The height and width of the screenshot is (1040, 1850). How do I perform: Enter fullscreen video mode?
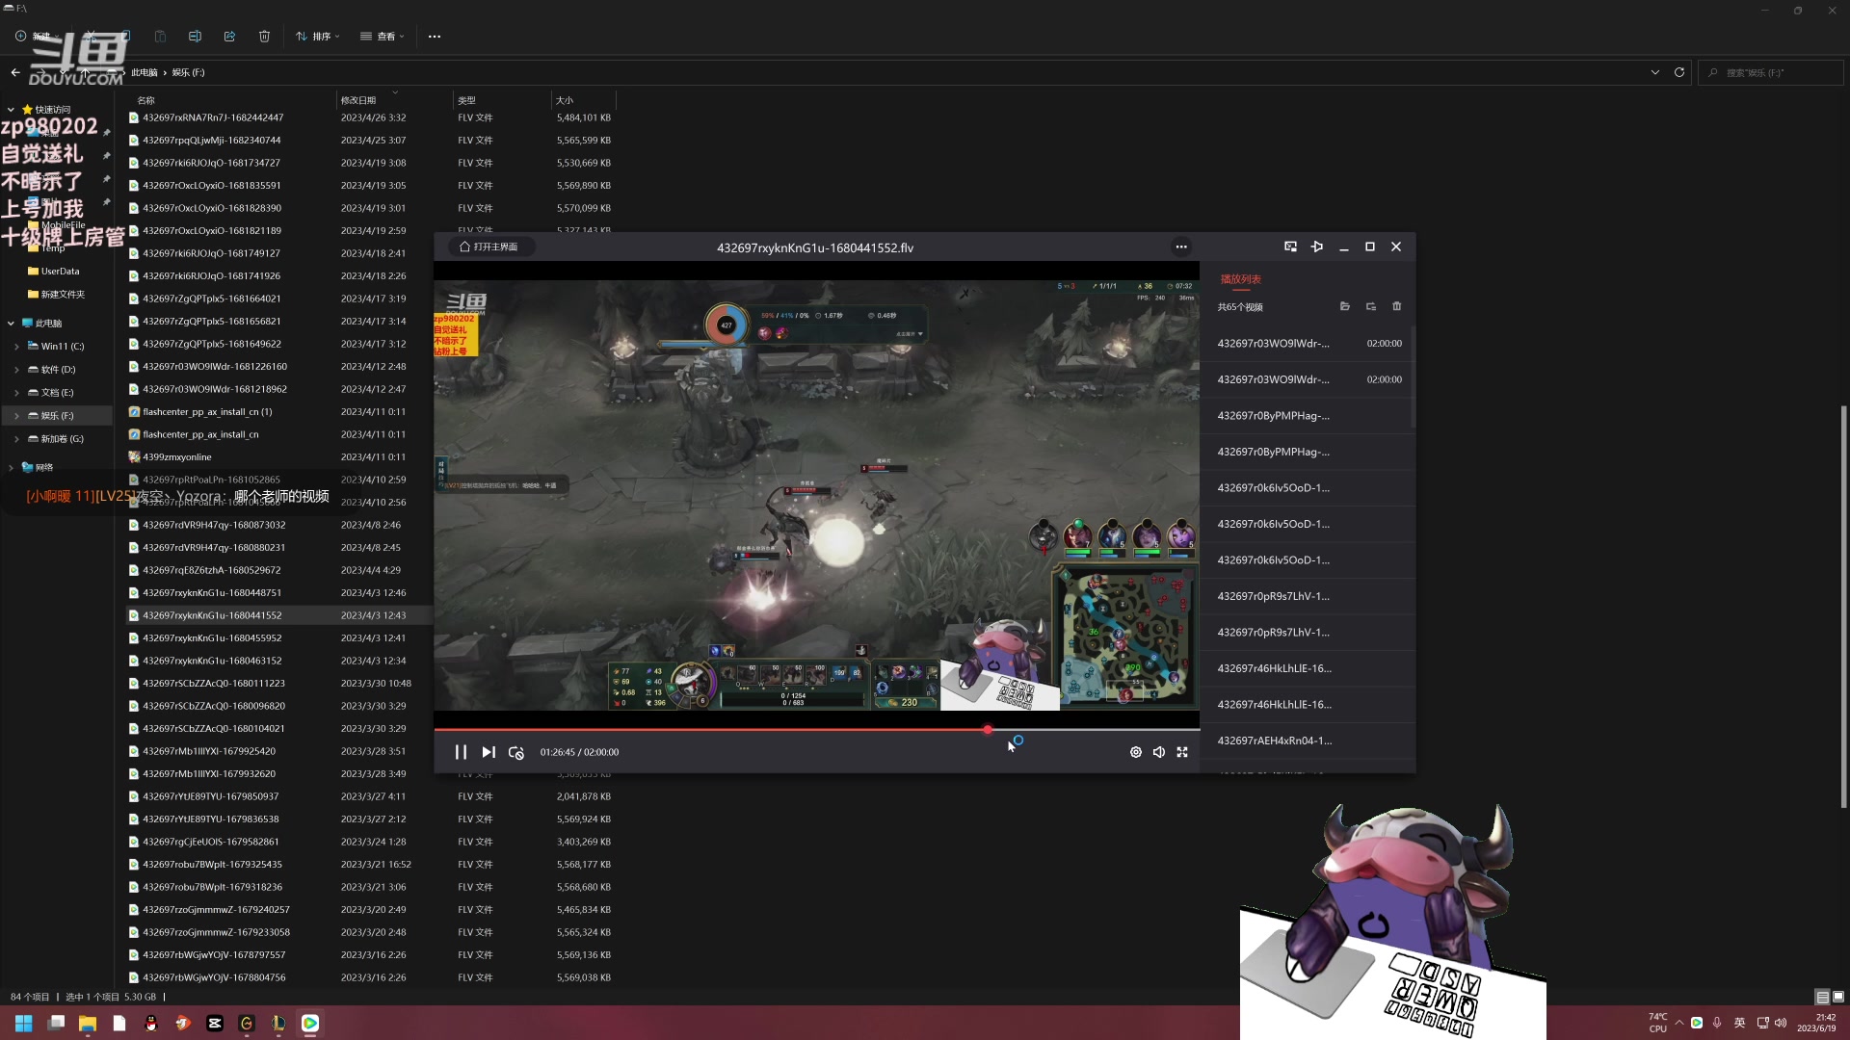pyautogui.click(x=1182, y=752)
